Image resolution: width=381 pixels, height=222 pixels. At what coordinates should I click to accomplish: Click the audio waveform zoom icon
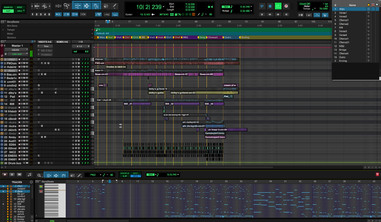click(37, 6)
